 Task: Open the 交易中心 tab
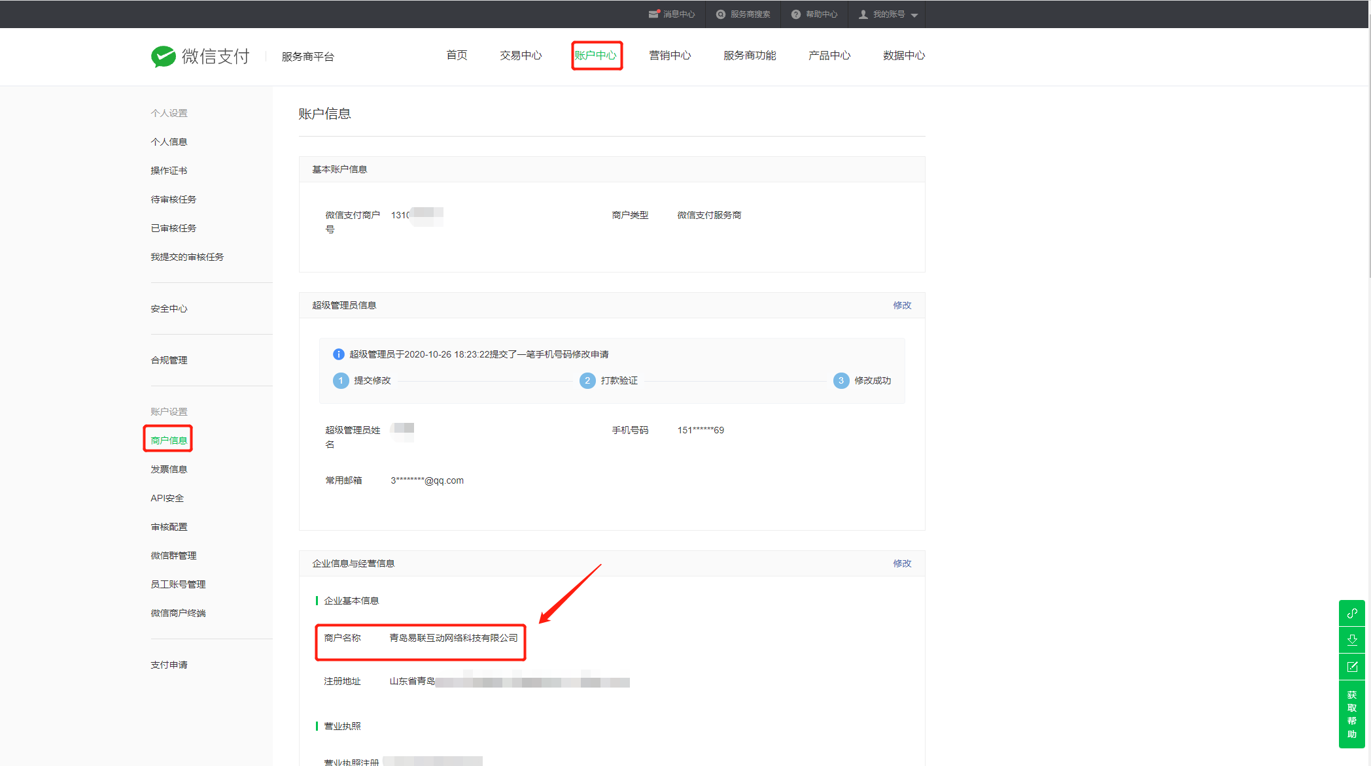(521, 56)
